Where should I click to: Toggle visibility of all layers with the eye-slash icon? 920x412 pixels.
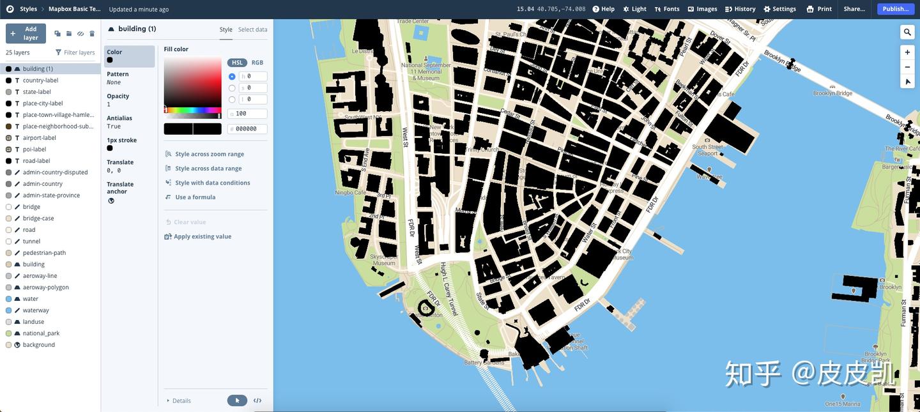(x=79, y=33)
